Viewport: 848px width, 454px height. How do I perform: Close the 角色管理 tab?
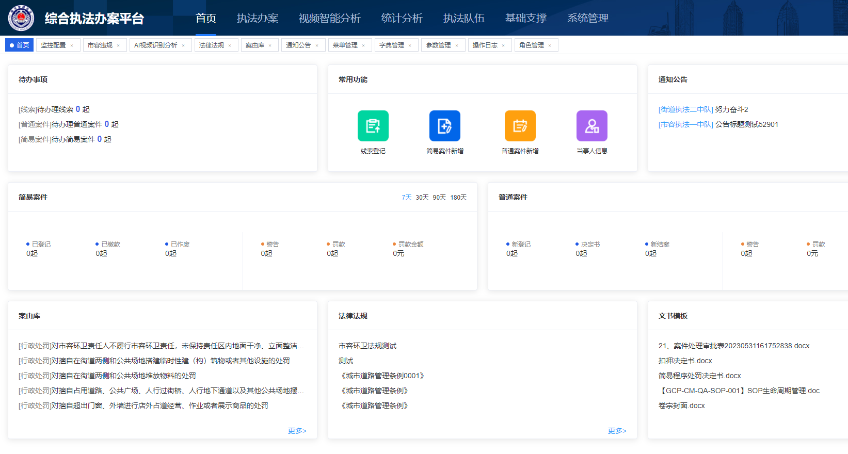pos(550,45)
